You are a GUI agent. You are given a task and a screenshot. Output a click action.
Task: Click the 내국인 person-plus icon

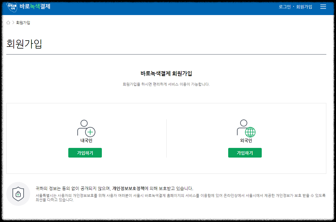[x=86, y=128]
